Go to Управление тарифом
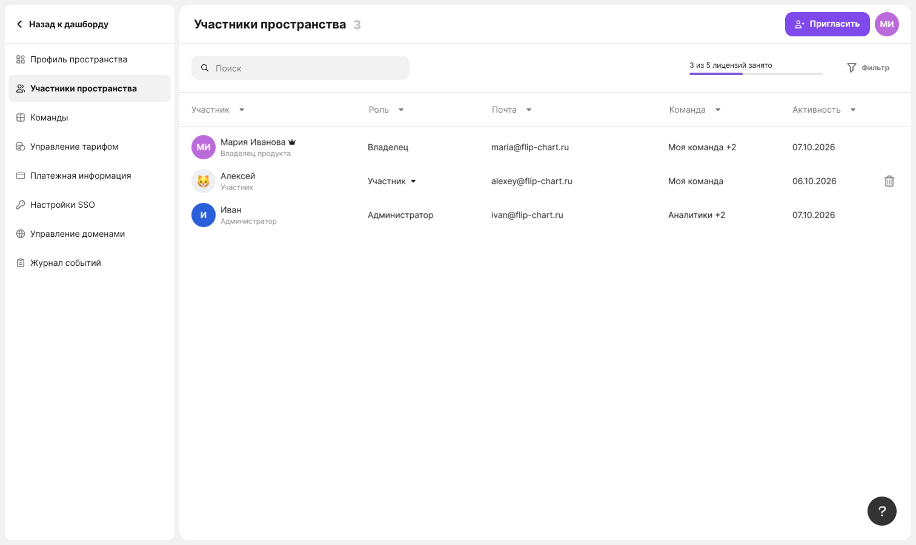 90,147
